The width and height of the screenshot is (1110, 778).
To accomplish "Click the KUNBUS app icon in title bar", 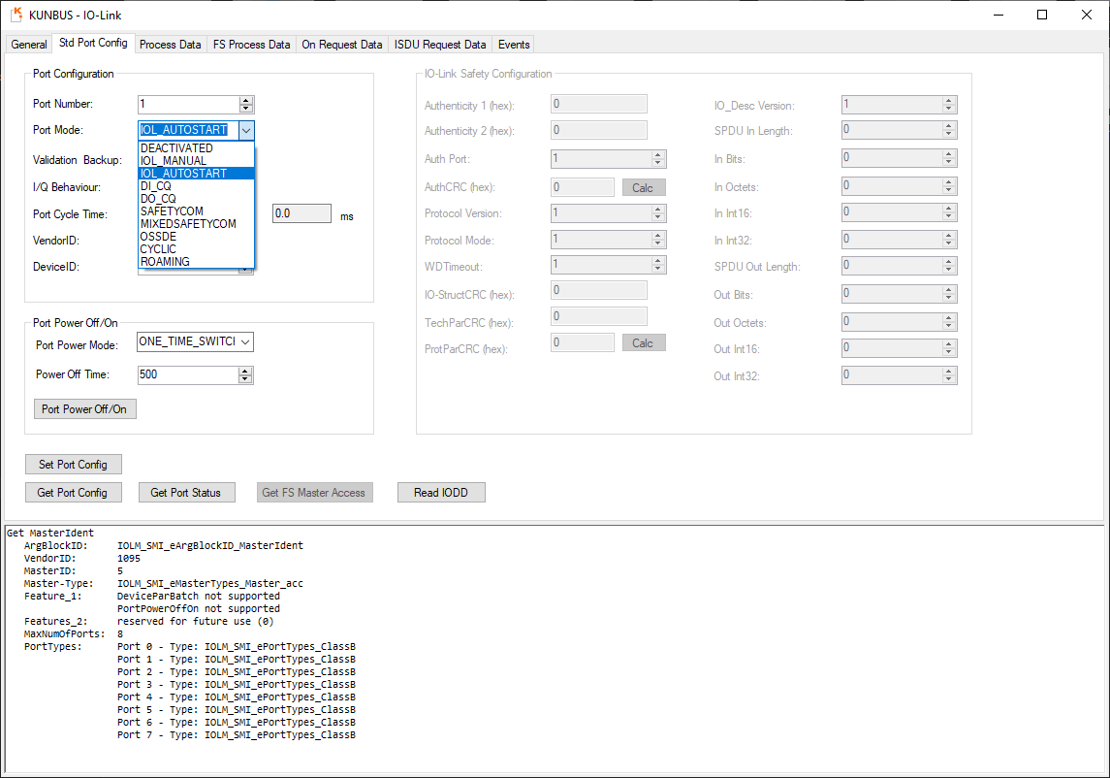I will [x=16, y=15].
